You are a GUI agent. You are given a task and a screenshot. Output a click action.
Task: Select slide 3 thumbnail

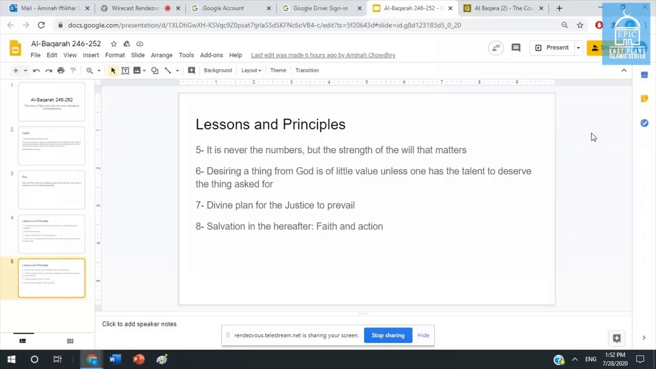coord(52,190)
